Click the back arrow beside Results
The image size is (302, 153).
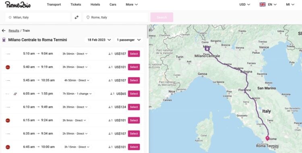pos(4,31)
